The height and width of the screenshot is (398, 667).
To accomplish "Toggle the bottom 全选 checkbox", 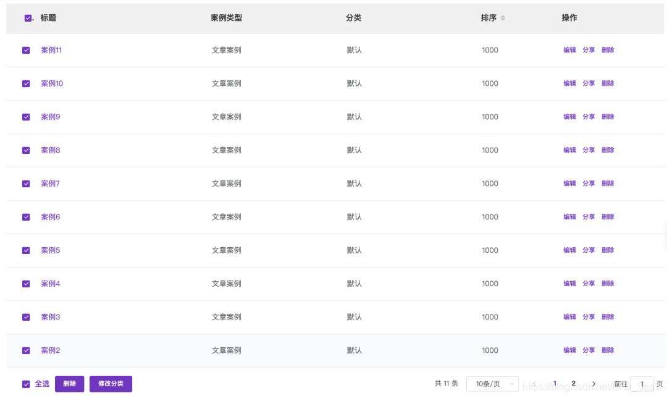I will tap(26, 384).
